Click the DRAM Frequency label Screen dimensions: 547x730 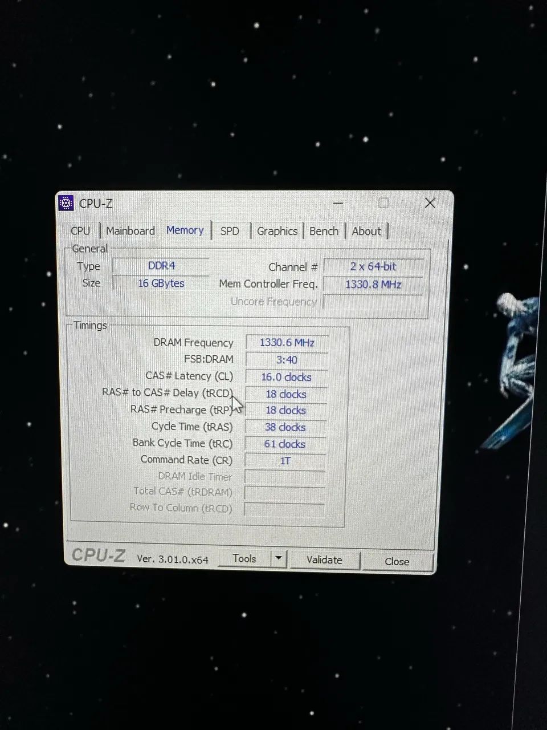pos(193,343)
